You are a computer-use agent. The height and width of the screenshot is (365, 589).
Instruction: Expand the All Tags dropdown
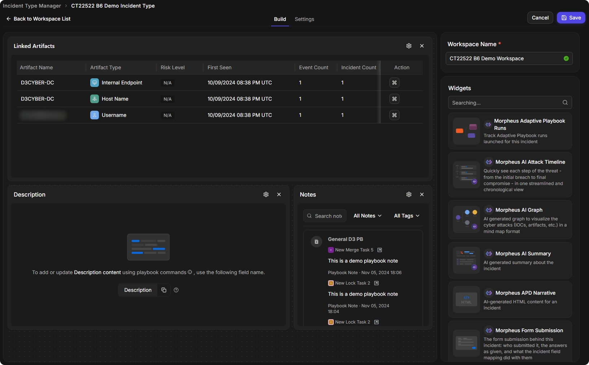tap(407, 216)
